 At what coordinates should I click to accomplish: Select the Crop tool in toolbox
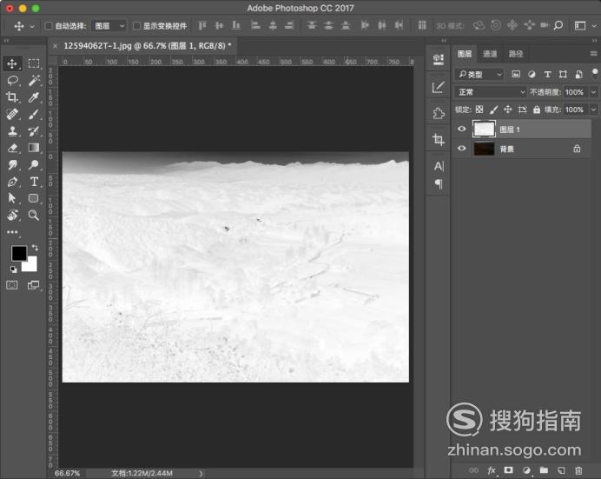click(x=12, y=97)
